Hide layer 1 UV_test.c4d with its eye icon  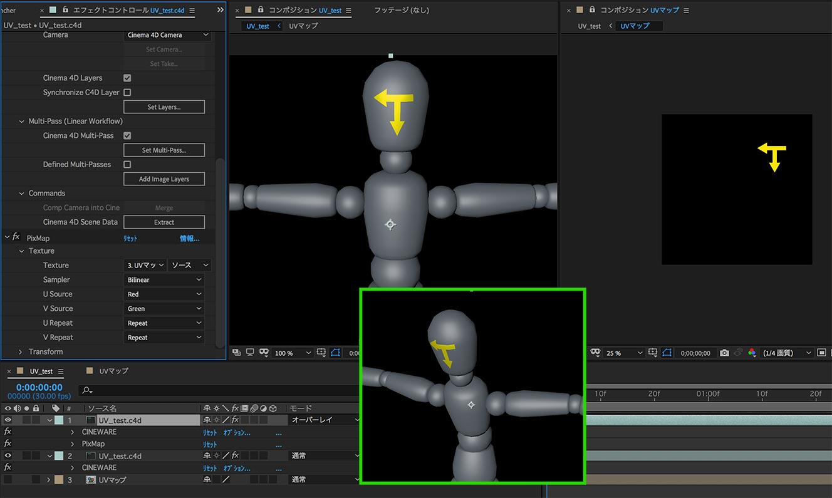coord(8,420)
